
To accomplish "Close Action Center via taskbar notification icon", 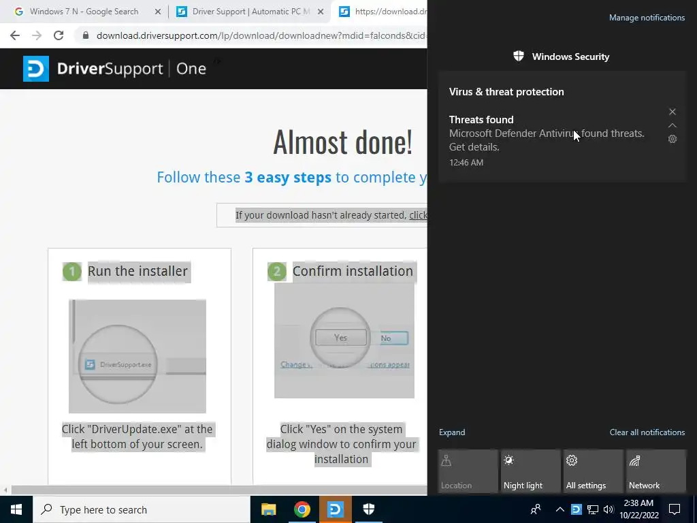I will click(675, 509).
